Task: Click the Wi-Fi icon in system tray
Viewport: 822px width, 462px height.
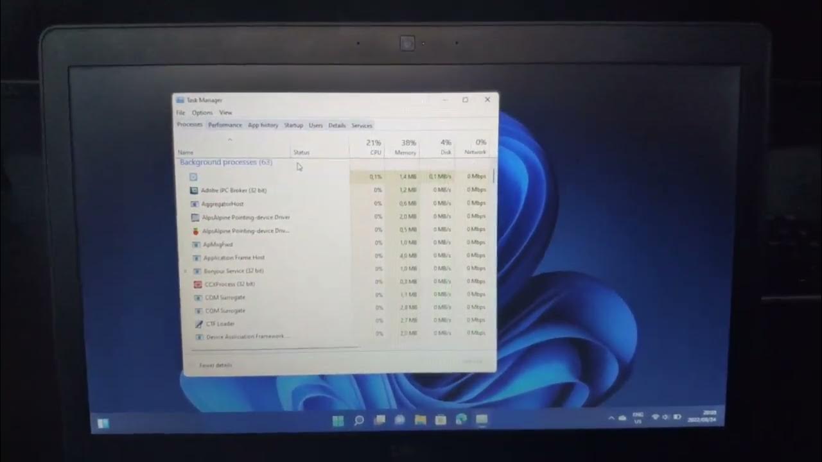Action: pyautogui.click(x=655, y=417)
